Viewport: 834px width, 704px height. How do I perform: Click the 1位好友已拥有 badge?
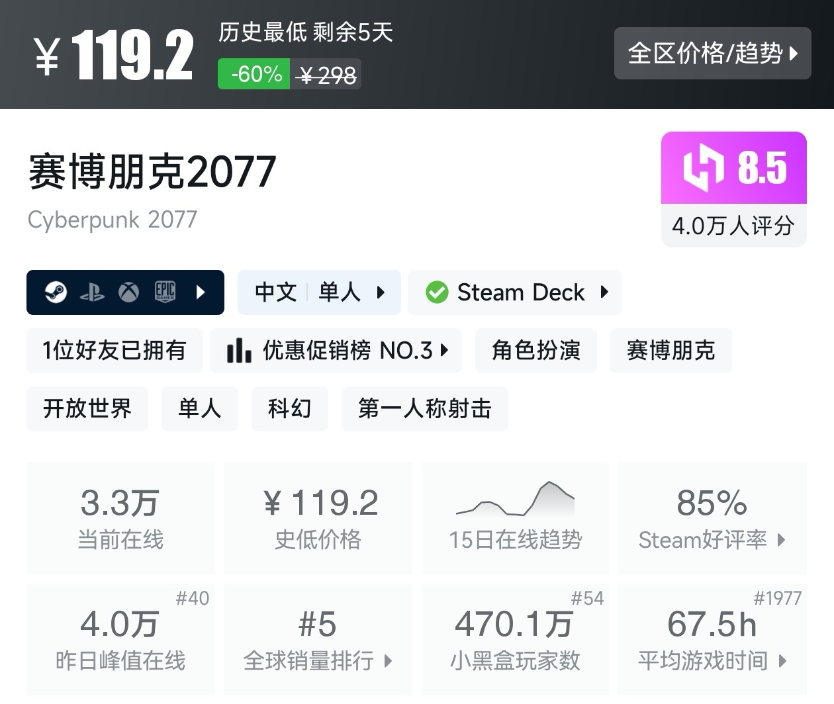tap(115, 351)
